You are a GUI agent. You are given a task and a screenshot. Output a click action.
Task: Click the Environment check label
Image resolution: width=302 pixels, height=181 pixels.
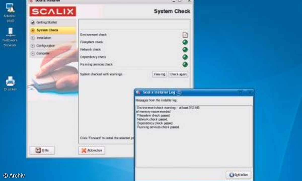tap(93, 35)
